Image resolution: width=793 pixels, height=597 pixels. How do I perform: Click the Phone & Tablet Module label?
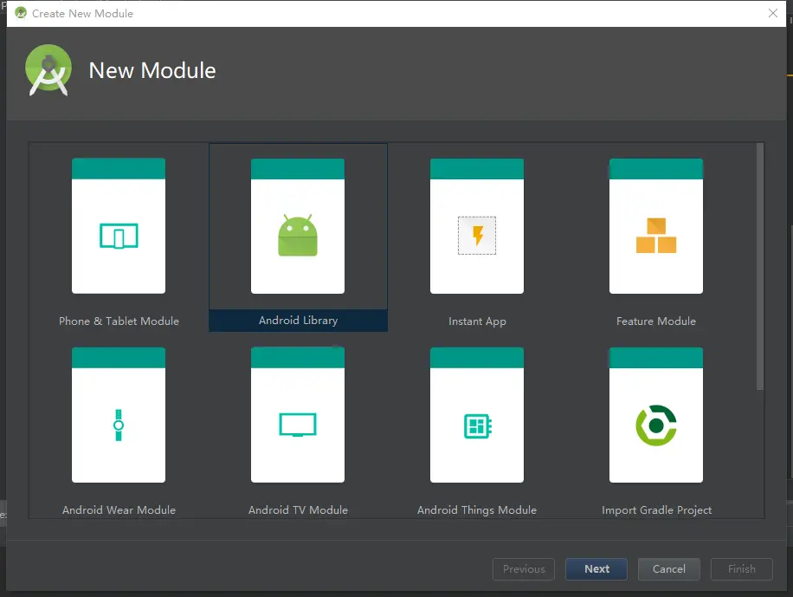pyautogui.click(x=119, y=321)
